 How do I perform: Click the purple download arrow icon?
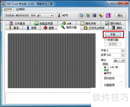pos(108,16)
